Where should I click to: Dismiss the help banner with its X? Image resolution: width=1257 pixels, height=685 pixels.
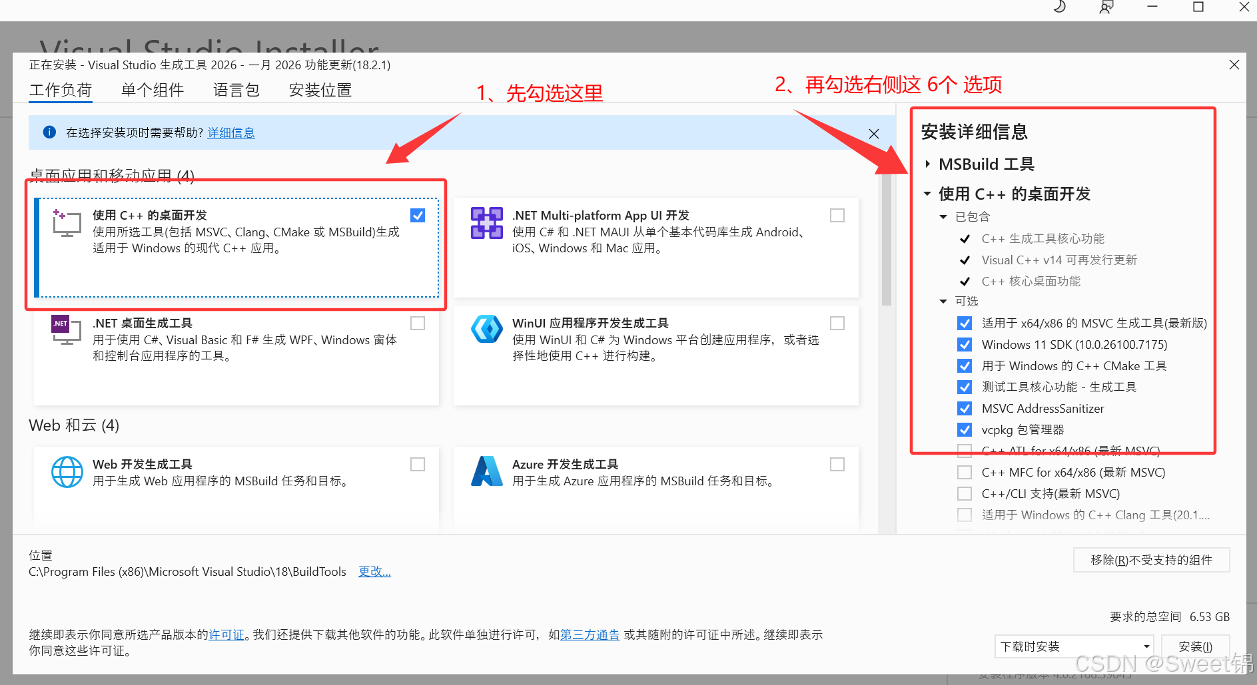click(x=874, y=134)
